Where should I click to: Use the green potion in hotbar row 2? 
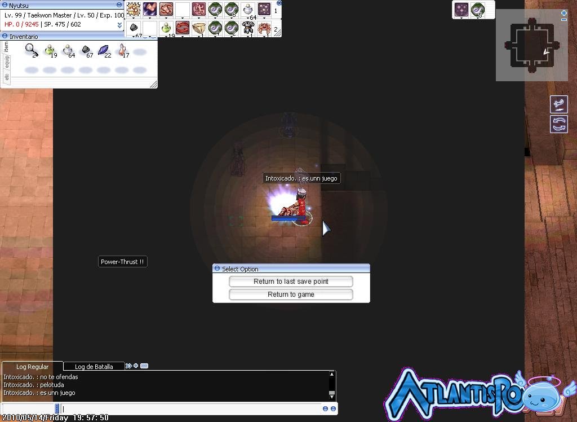coord(166,28)
